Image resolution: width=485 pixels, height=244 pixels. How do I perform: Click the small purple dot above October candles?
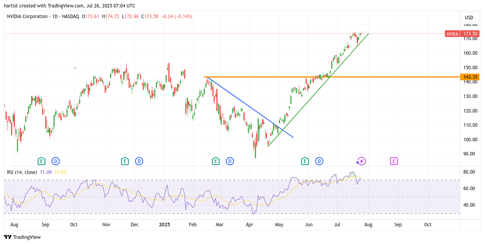pyautogui.click(x=75, y=68)
